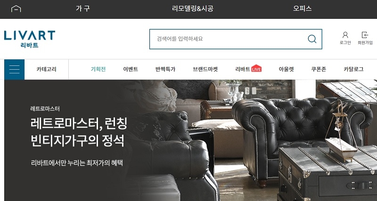Open the 카탈로그 link
The height and width of the screenshot is (201, 377).
pos(353,69)
